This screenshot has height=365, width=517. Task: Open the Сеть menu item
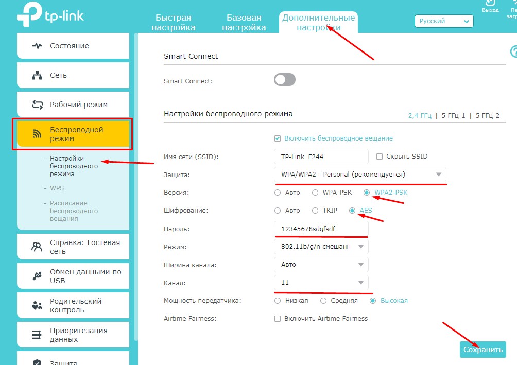tap(73, 75)
